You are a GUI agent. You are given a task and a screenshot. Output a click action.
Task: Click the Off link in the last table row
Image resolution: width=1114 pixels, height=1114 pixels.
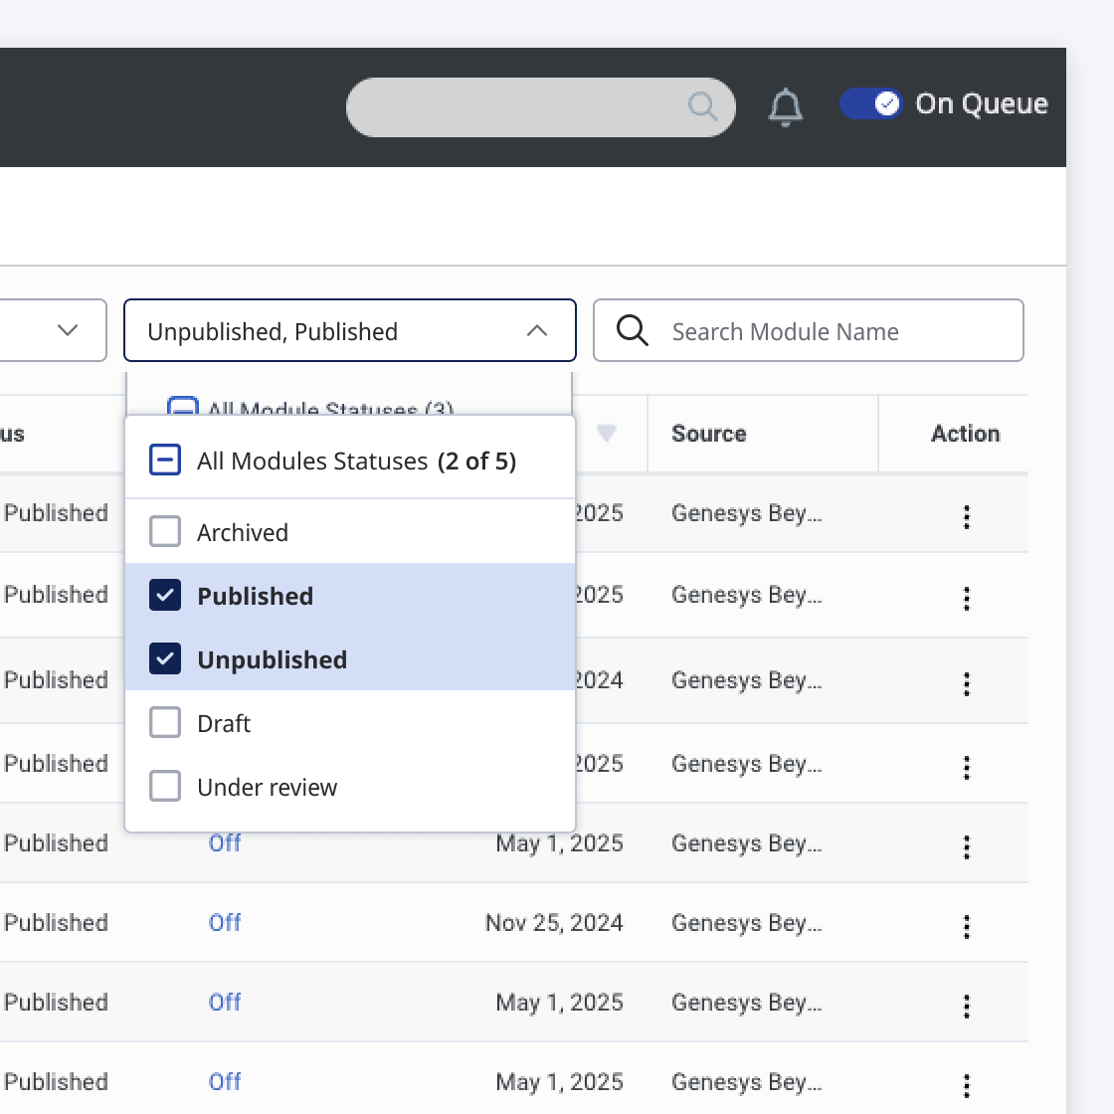225,1081
